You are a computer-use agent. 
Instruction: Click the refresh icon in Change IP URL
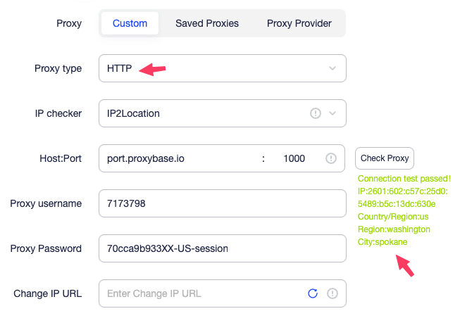[313, 293]
